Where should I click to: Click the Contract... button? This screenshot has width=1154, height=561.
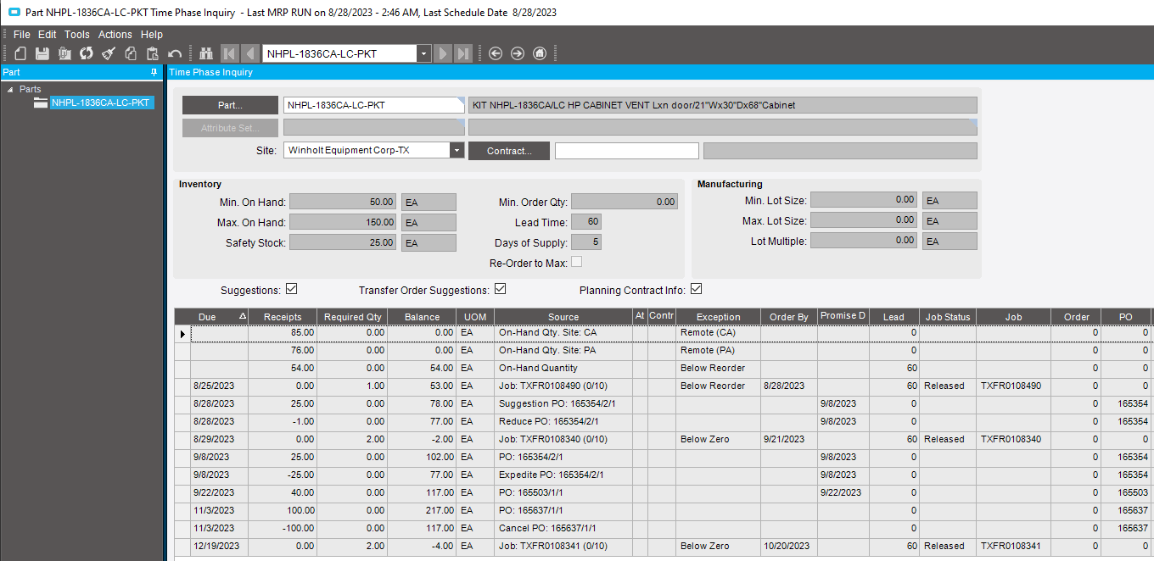pyautogui.click(x=509, y=151)
